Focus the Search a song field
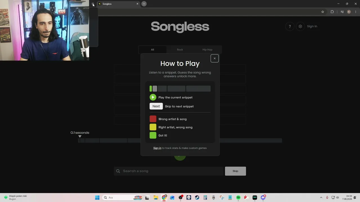Image resolution: width=360 pixels, height=202 pixels. tap(169, 171)
